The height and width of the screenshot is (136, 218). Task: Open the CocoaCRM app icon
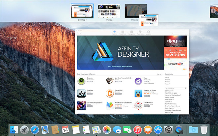tap(110, 94)
